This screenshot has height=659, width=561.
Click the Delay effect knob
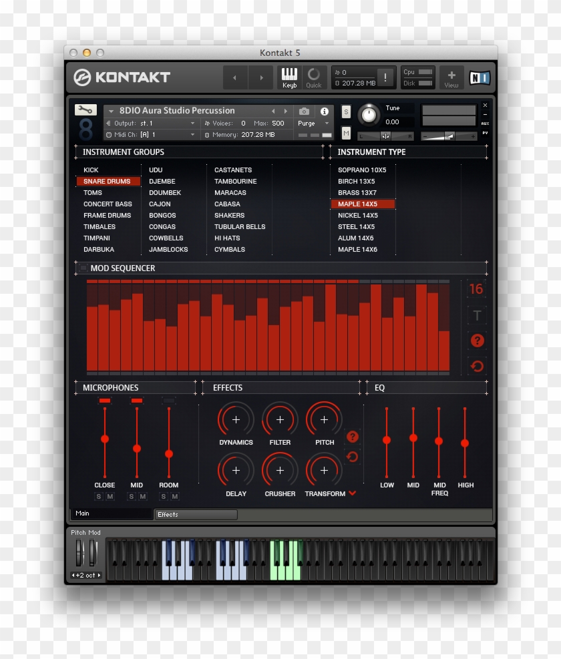pos(236,470)
